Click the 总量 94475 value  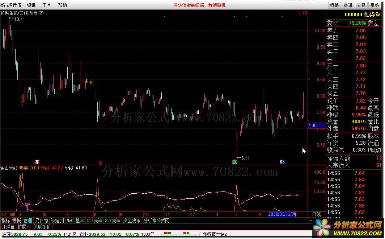359,121
